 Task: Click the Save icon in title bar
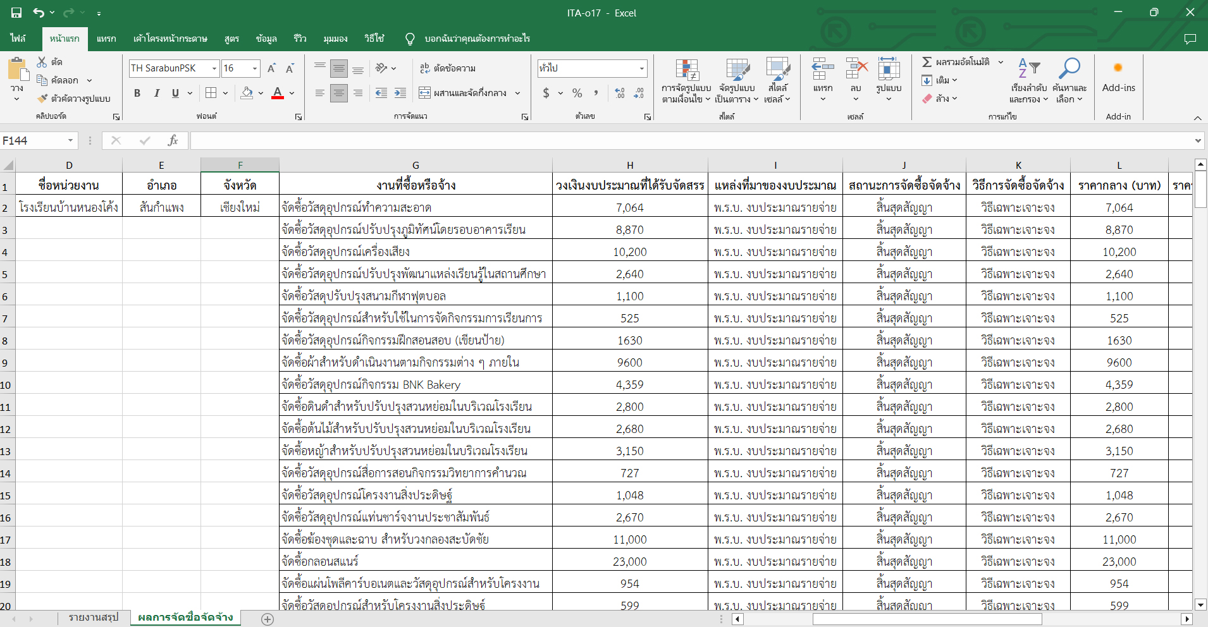[16, 13]
